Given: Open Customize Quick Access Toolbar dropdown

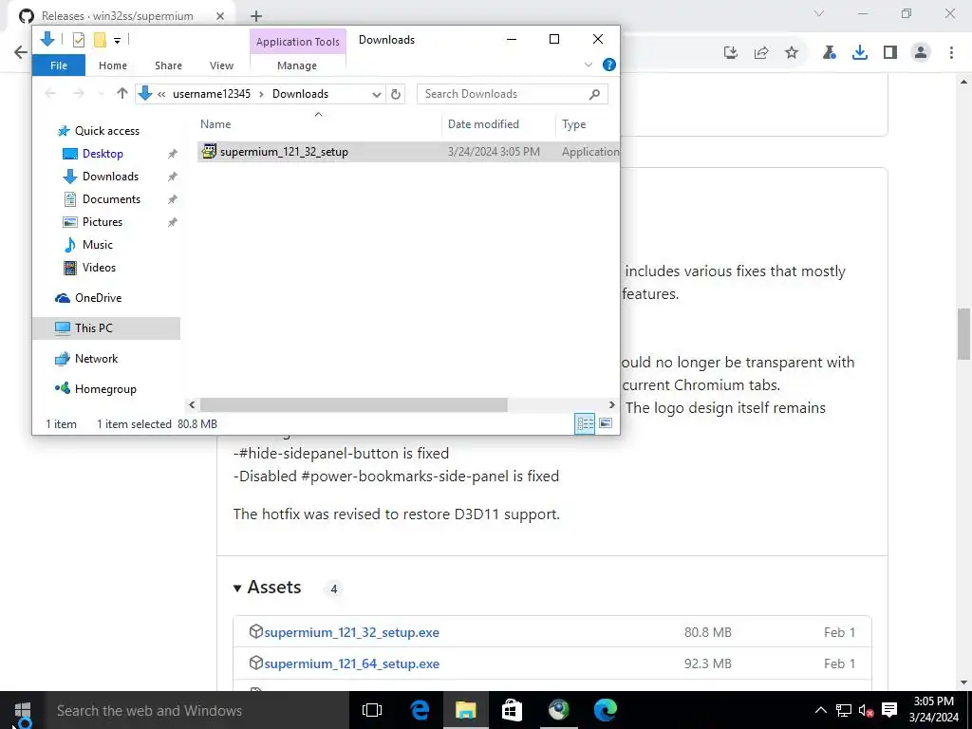Looking at the screenshot, I should tap(117, 41).
